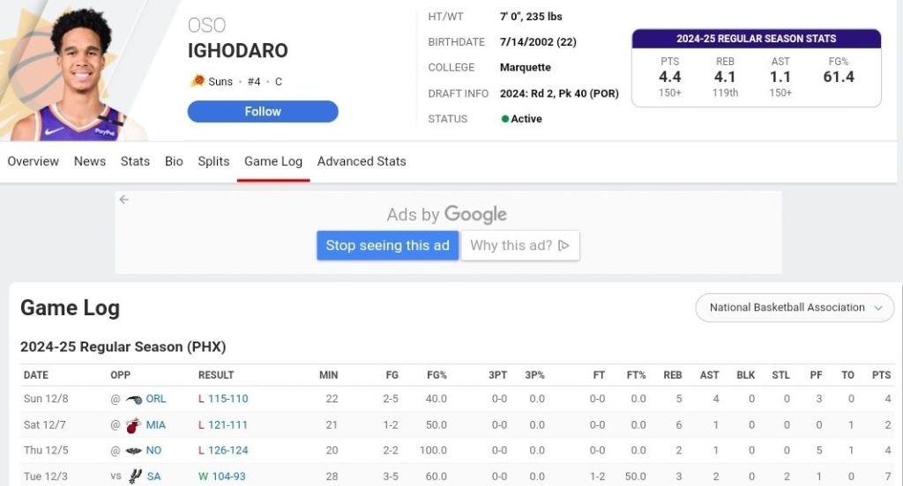This screenshot has width=903, height=486.
Task: Open the MIA opponent link
Action: (x=155, y=425)
